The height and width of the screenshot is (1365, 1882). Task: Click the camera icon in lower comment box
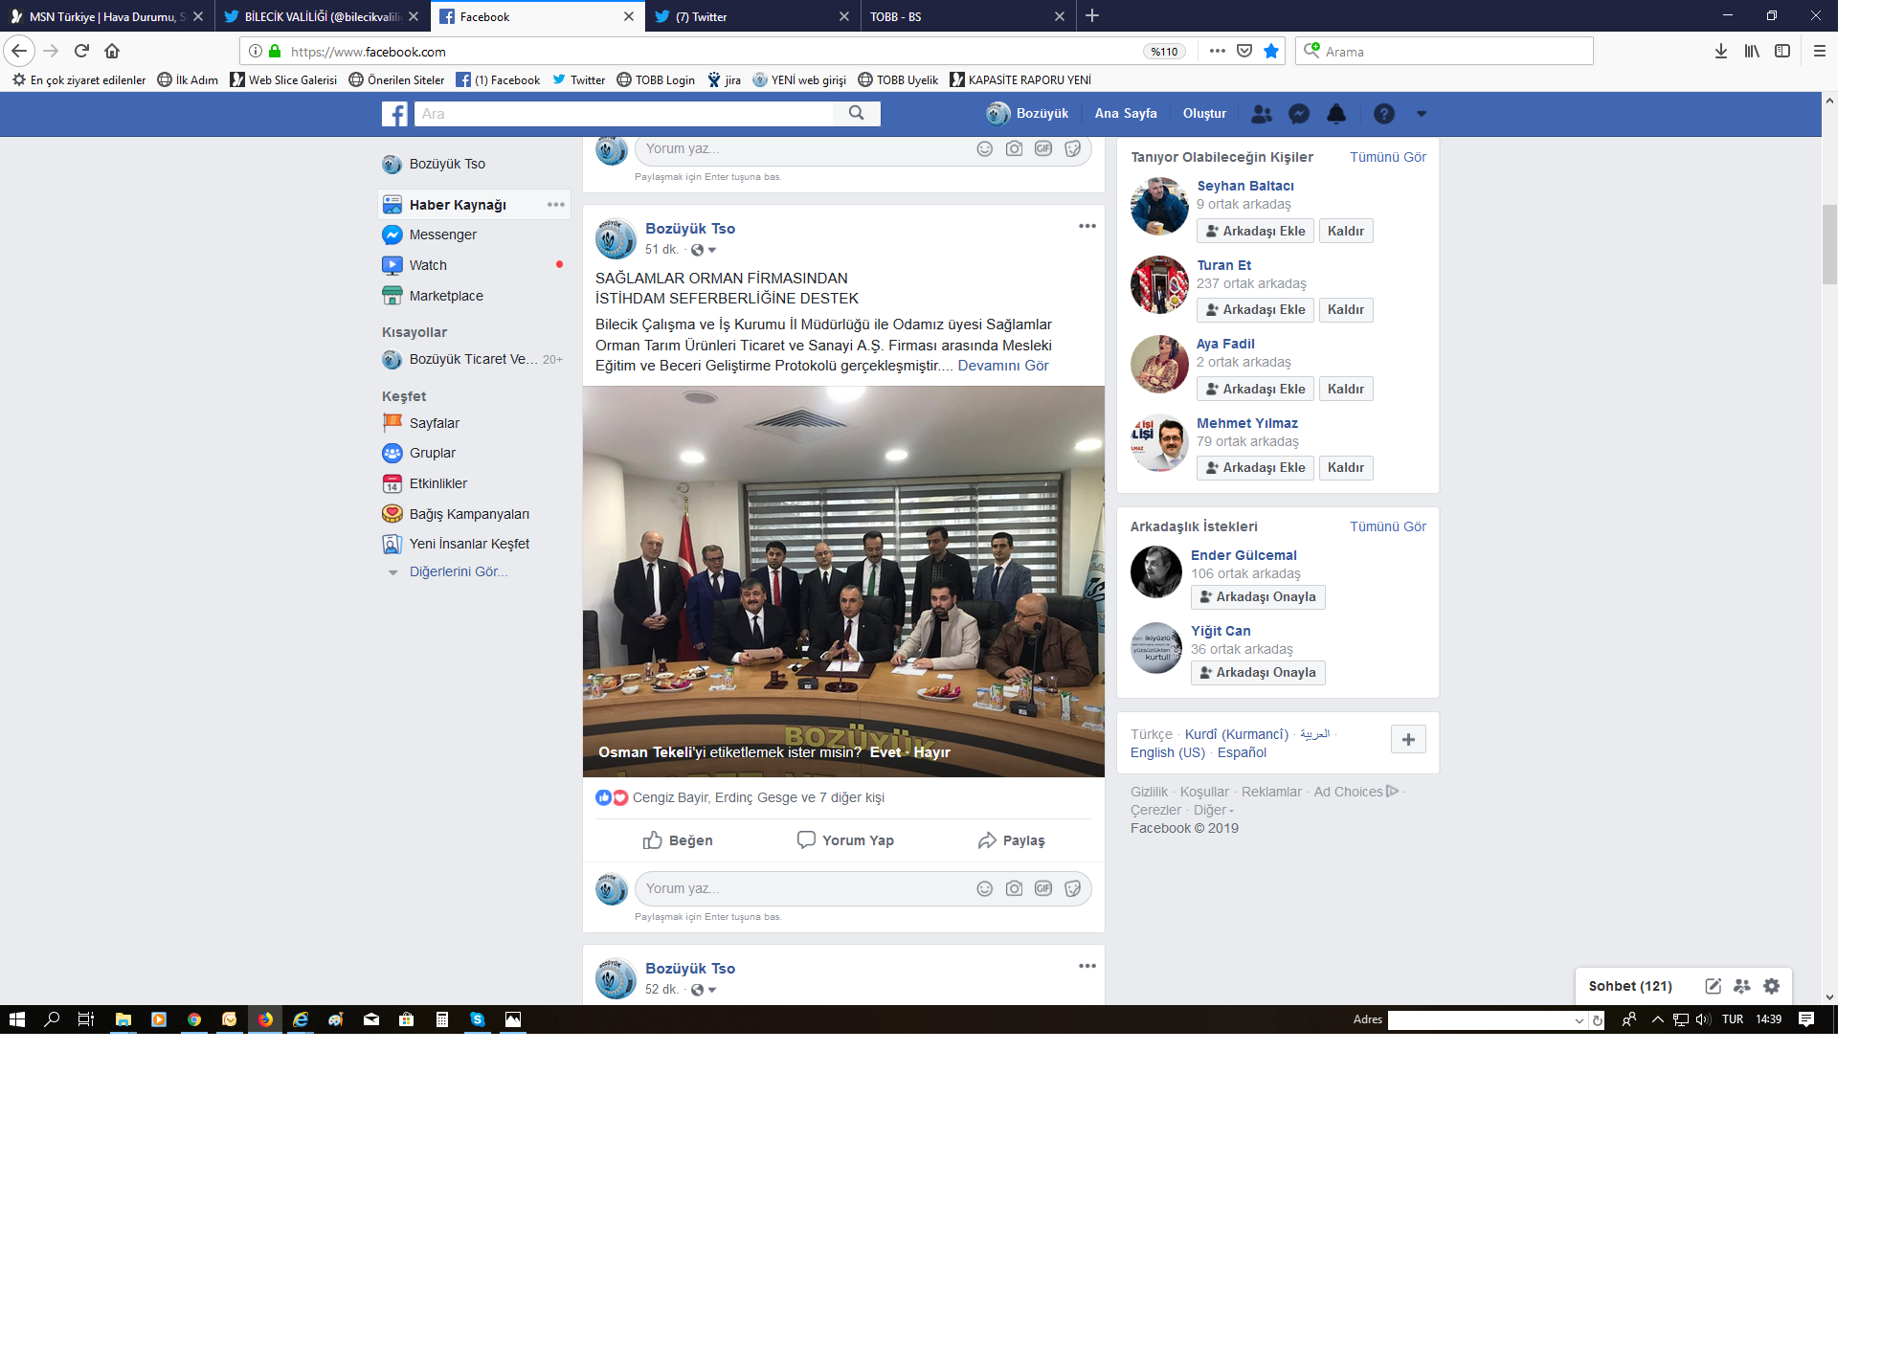point(1014,888)
